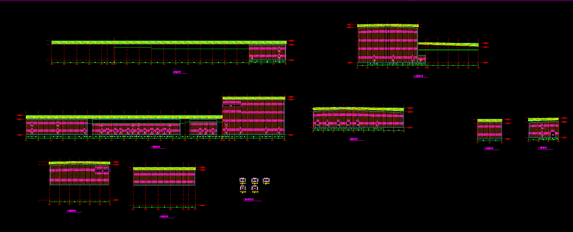
Task: Click the A-axis elevation title label
Action: (x=177, y=72)
